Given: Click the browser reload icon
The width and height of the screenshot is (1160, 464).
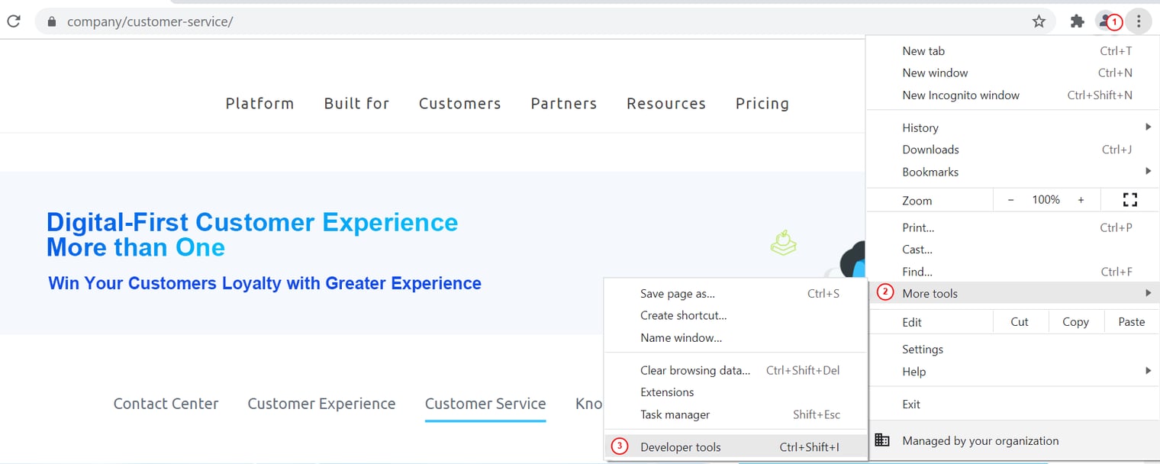Looking at the screenshot, I should click(13, 21).
